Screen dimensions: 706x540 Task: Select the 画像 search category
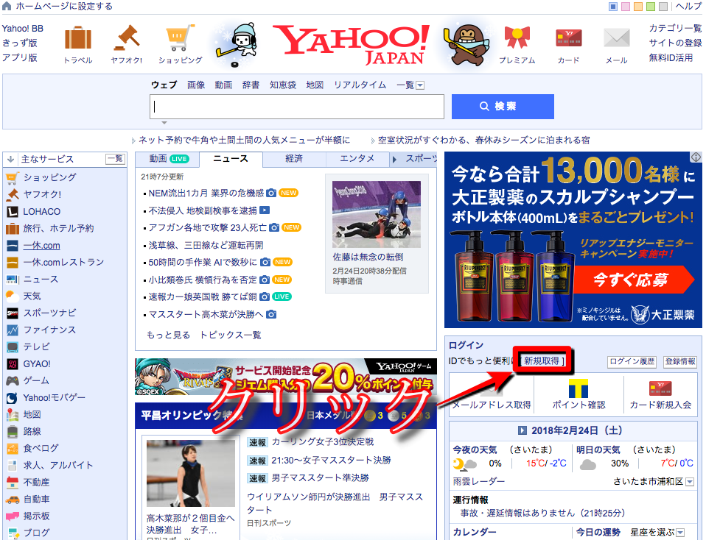coord(196,85)
